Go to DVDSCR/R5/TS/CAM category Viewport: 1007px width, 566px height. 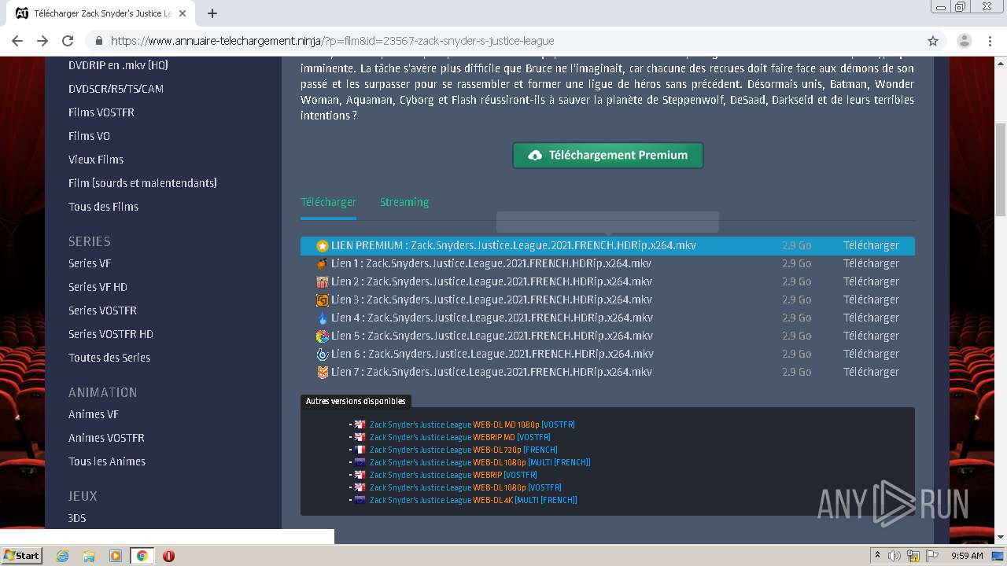[x=116, y=89]
